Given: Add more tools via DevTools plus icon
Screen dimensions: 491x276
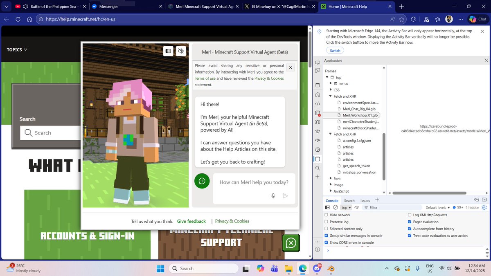Looking at the screenshot, I should pyautogui.click(x=318, y=177).
